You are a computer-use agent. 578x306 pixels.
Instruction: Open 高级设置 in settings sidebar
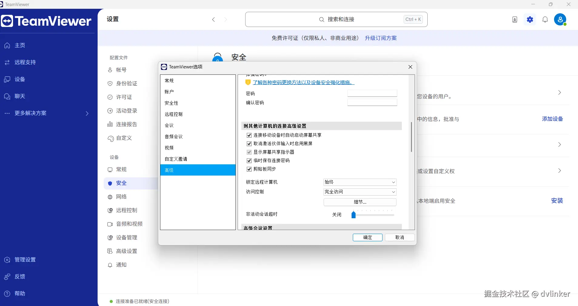[x=127, y=251]
